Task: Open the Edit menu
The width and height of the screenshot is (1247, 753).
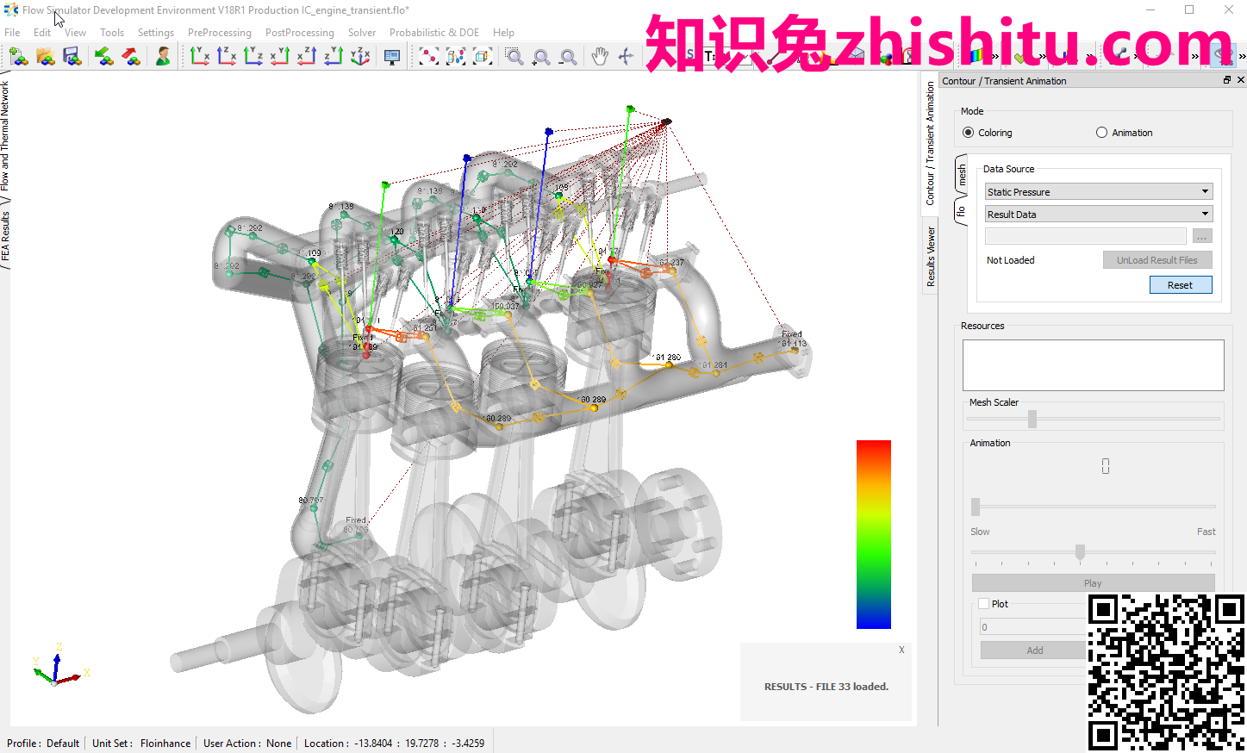Action: tap(42, 33)
